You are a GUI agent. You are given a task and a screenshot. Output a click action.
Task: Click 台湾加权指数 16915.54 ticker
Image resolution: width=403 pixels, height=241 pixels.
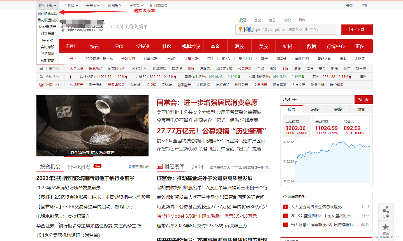pos(276,77)
